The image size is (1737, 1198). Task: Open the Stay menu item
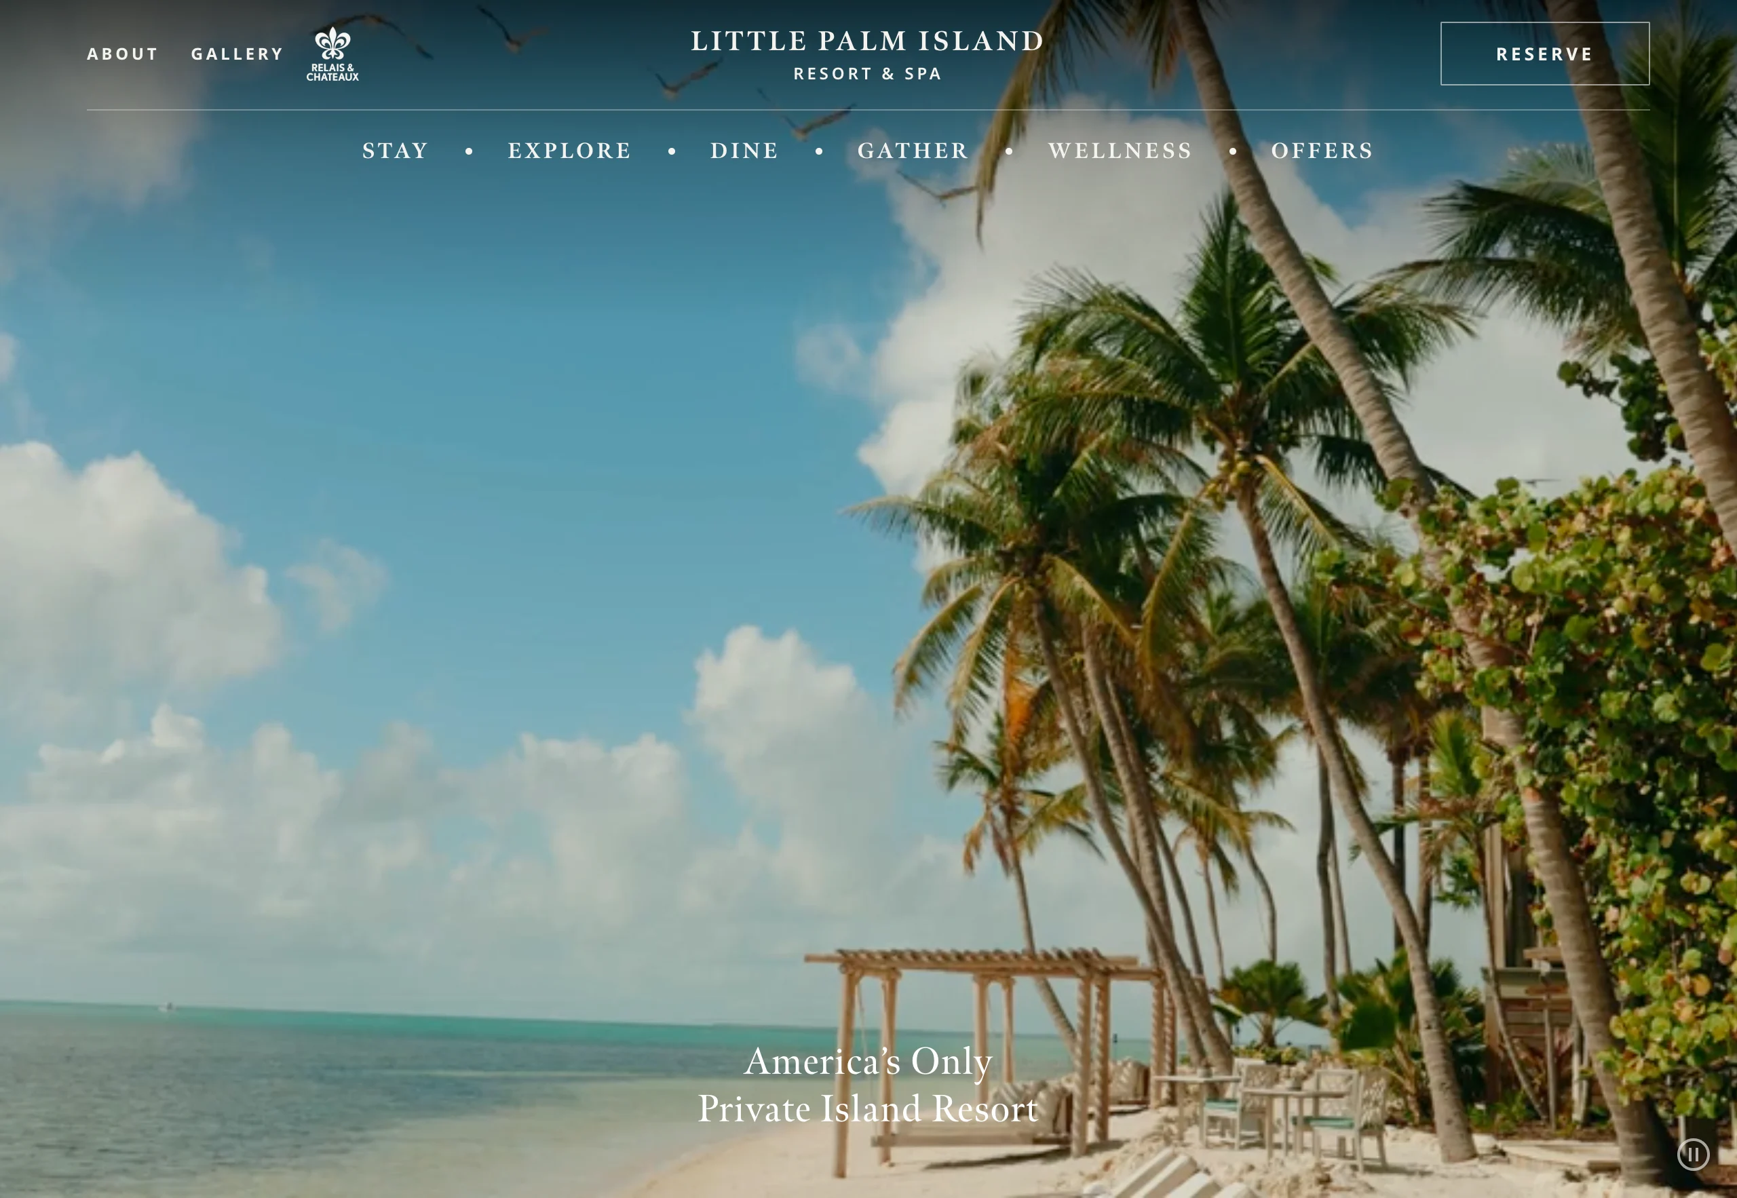click(396, 151)
